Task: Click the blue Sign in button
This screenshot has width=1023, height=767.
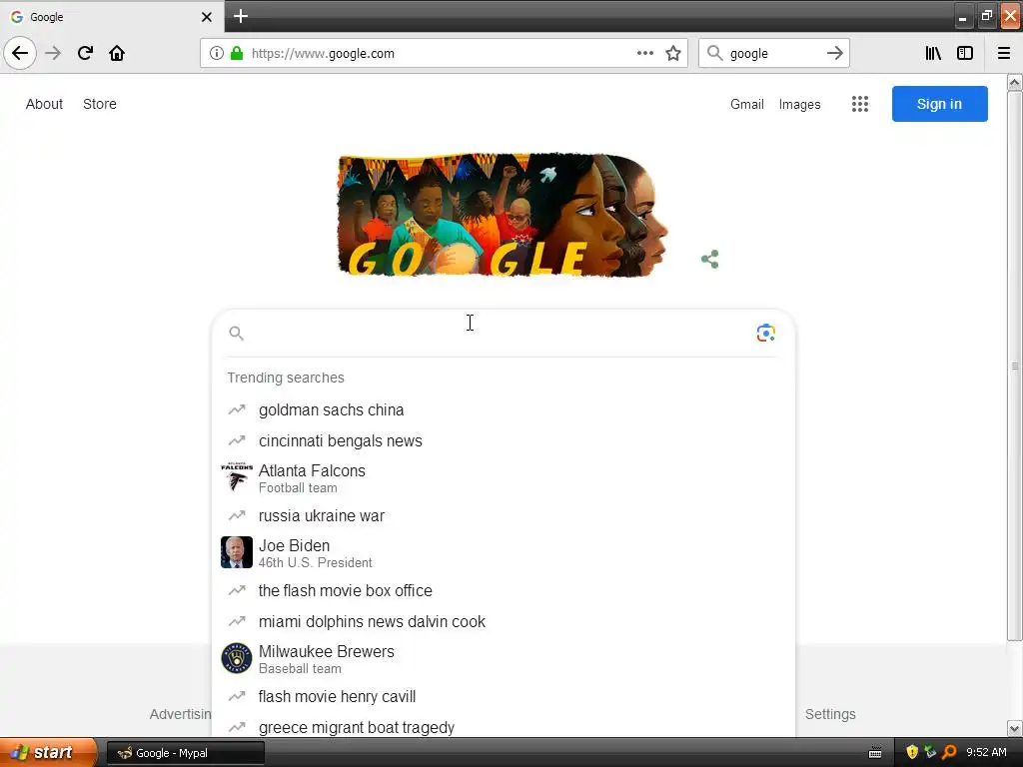Action: click(939, 104)
